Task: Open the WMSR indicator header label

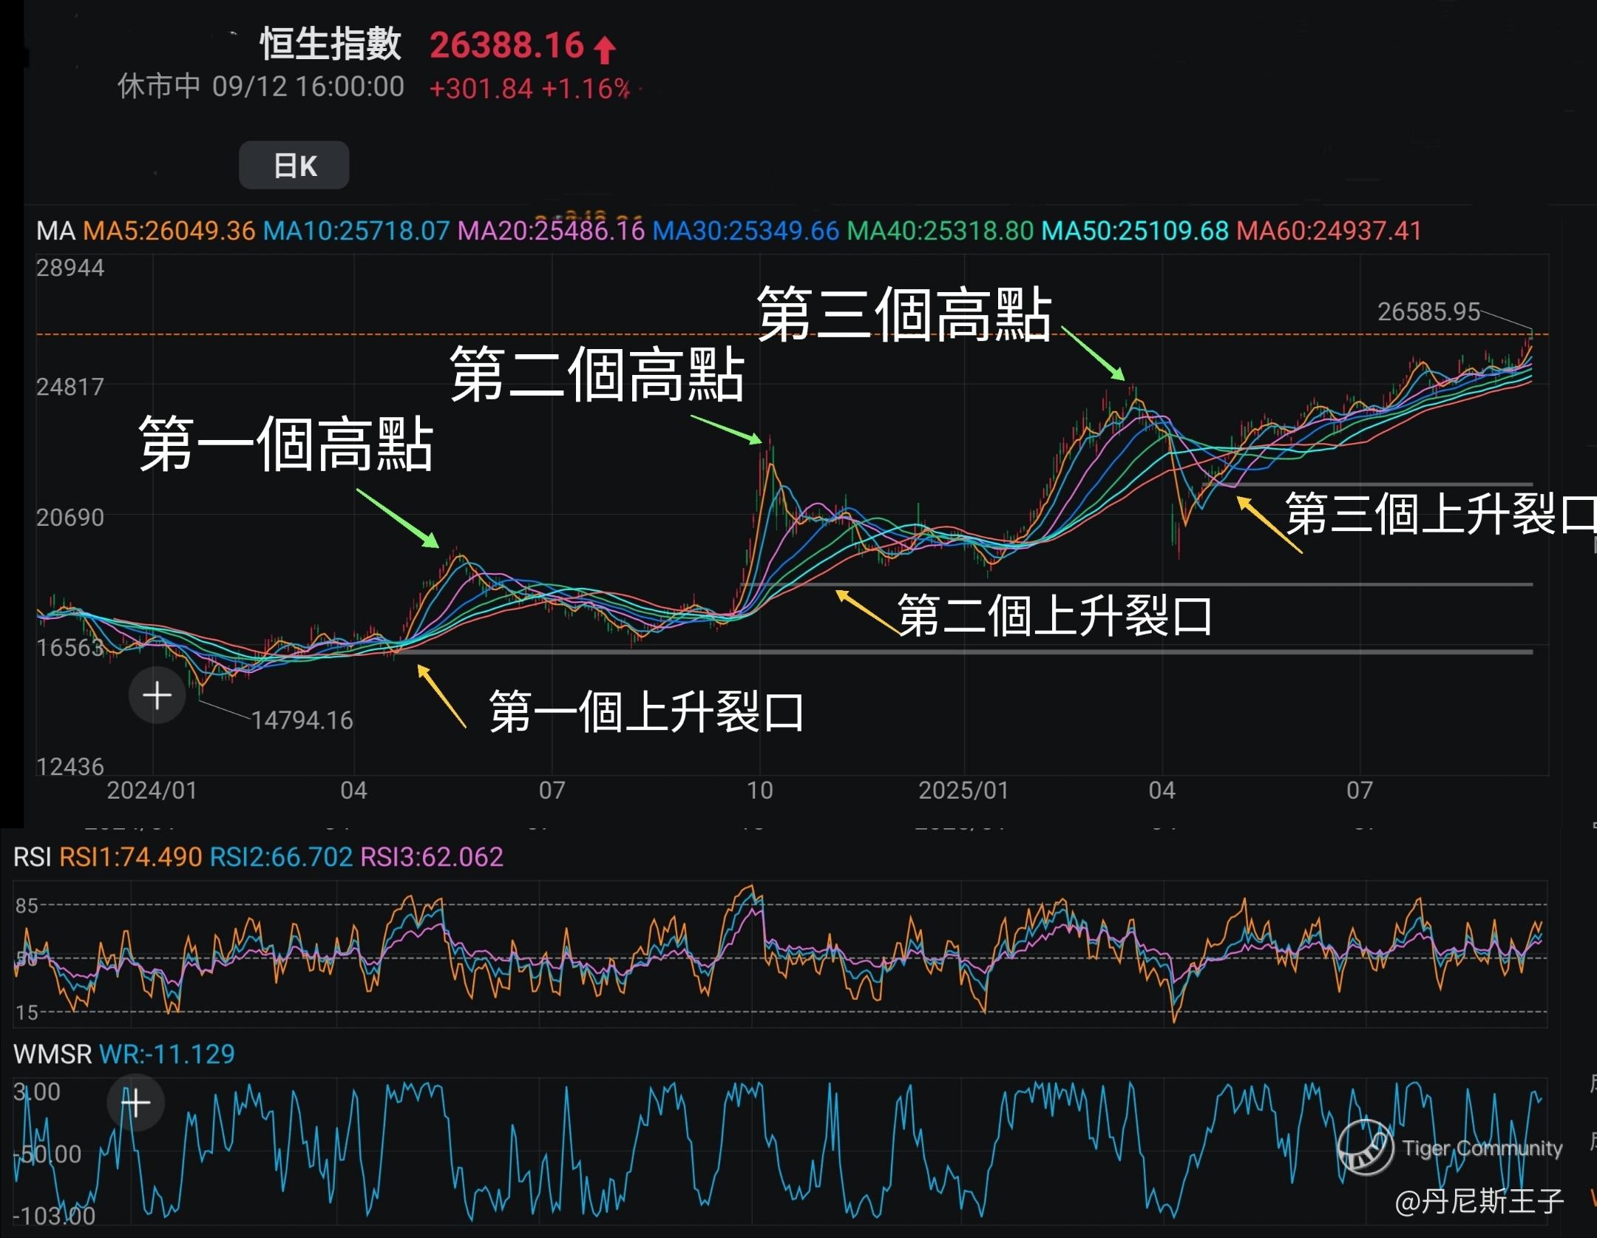Action: pos(52,1054)
